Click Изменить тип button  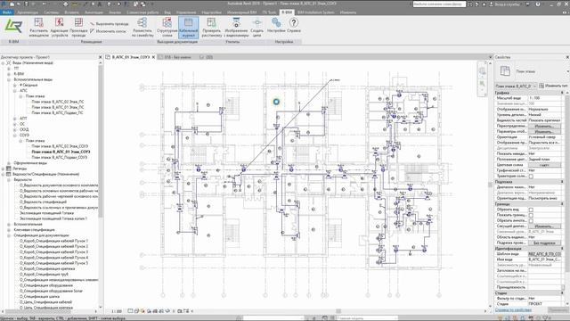pyautogui.click(x=553, y=86)
